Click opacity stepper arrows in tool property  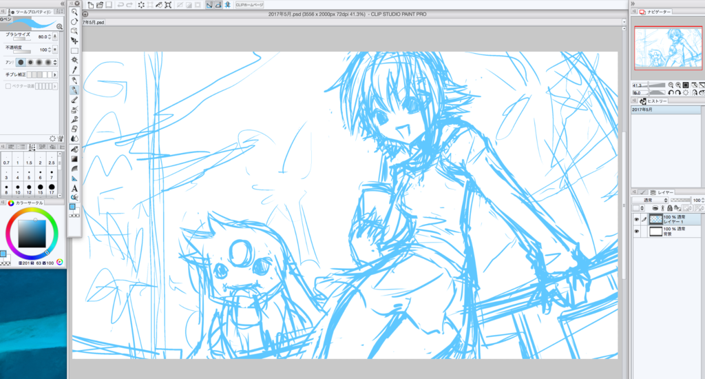[50, 50]
